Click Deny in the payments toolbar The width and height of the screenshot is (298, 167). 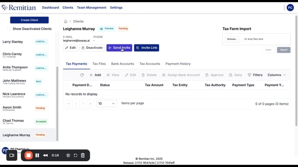tap(235, 75)
